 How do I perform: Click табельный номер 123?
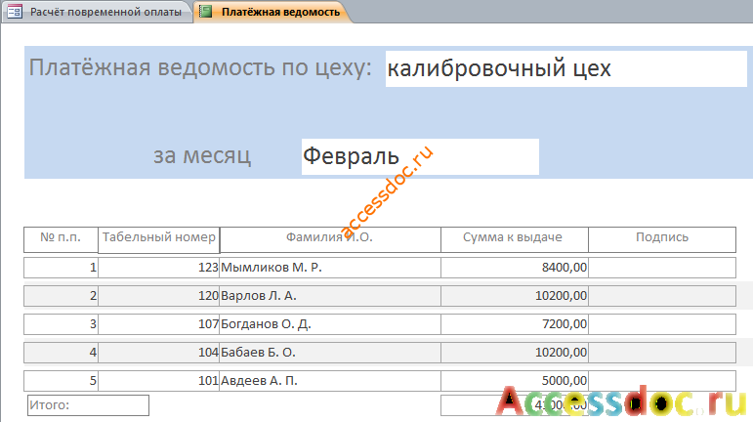click(159, 268)
